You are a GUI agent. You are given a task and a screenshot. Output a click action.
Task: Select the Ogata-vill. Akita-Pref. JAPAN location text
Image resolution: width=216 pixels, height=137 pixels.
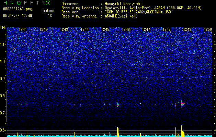(153, 8)
